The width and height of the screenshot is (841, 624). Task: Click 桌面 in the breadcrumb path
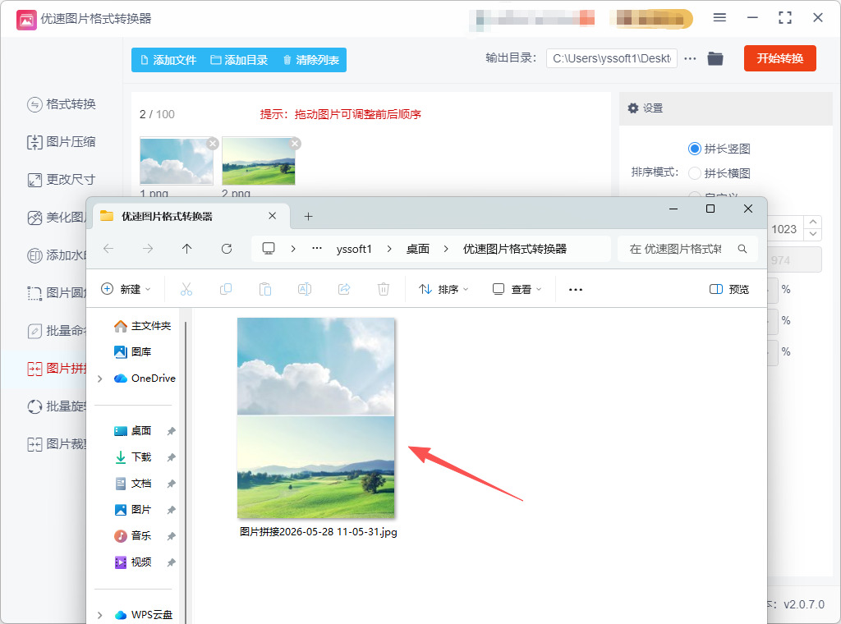pyautogui.click(x=418, y=250)
